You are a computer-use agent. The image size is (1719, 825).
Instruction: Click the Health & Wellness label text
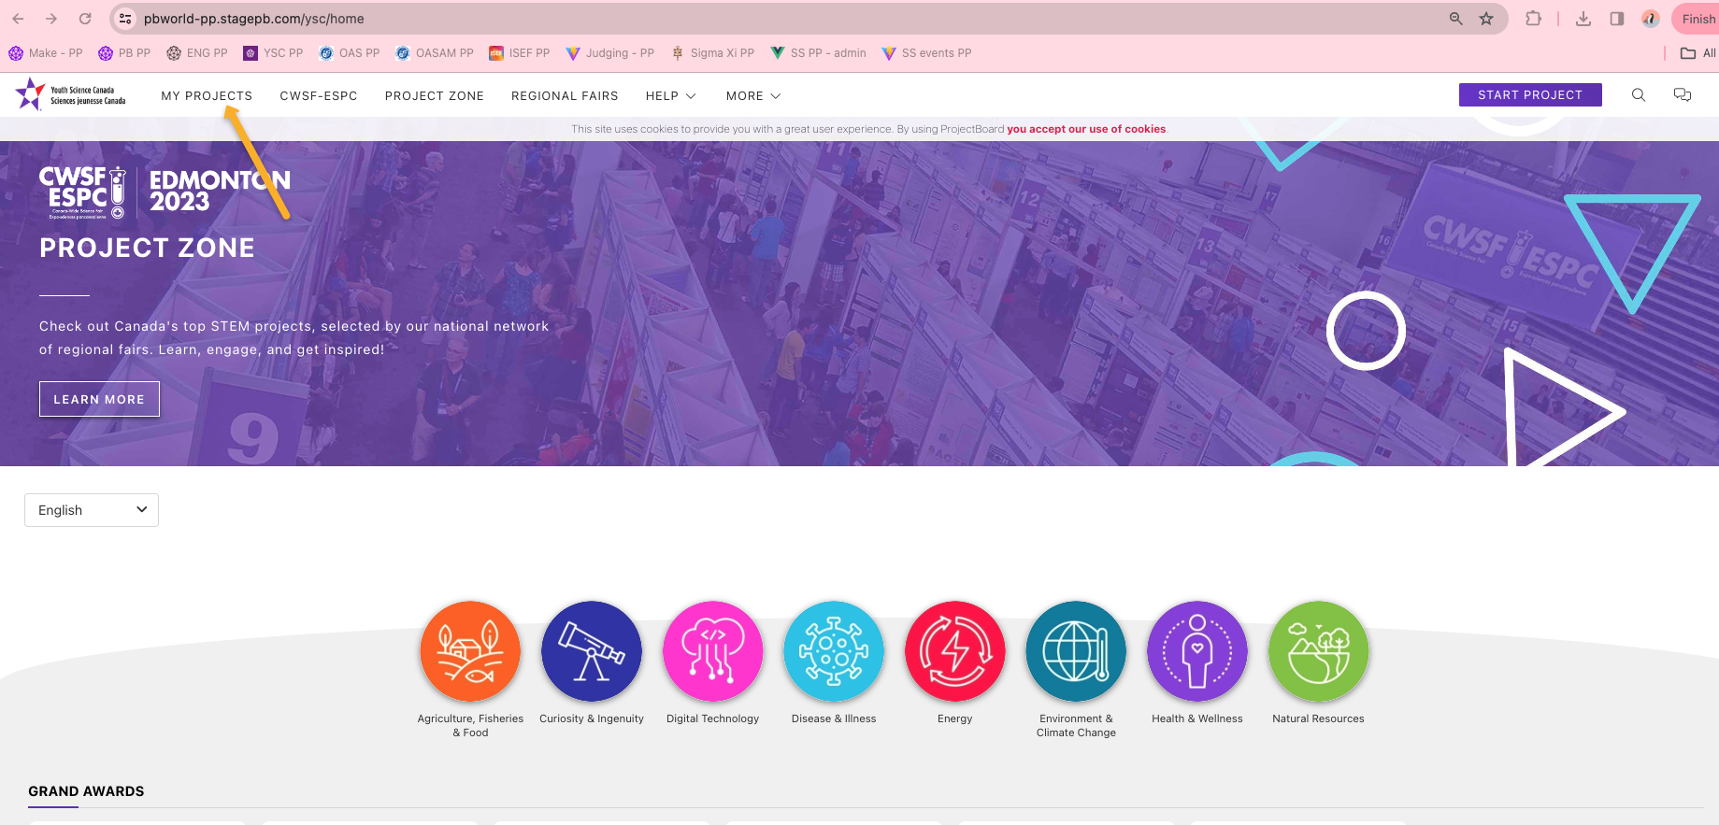point(1197,718)
